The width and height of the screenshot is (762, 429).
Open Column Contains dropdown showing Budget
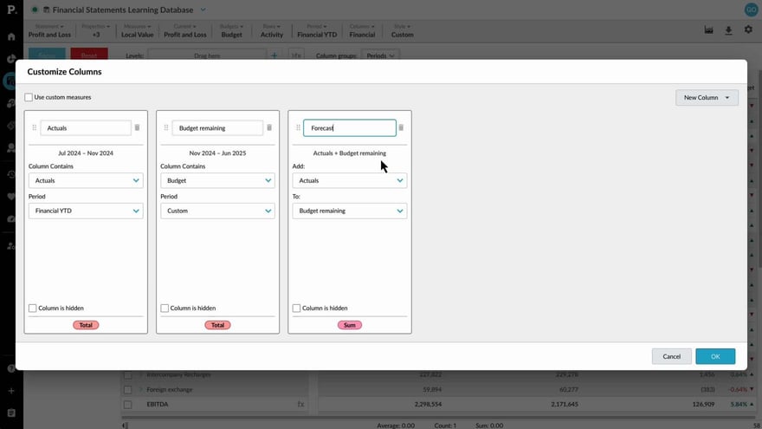pyautogui.click(x=217, y=180)
